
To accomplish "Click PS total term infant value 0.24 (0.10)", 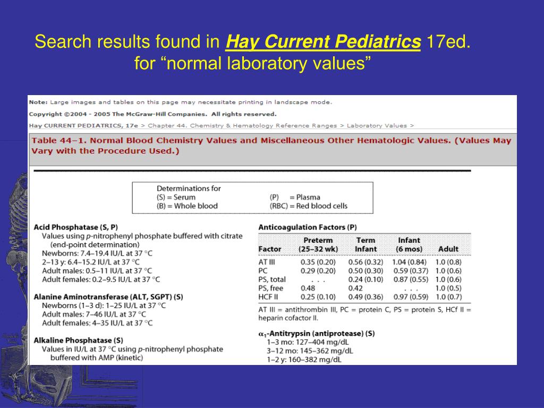I will click(x=365, y=279).
